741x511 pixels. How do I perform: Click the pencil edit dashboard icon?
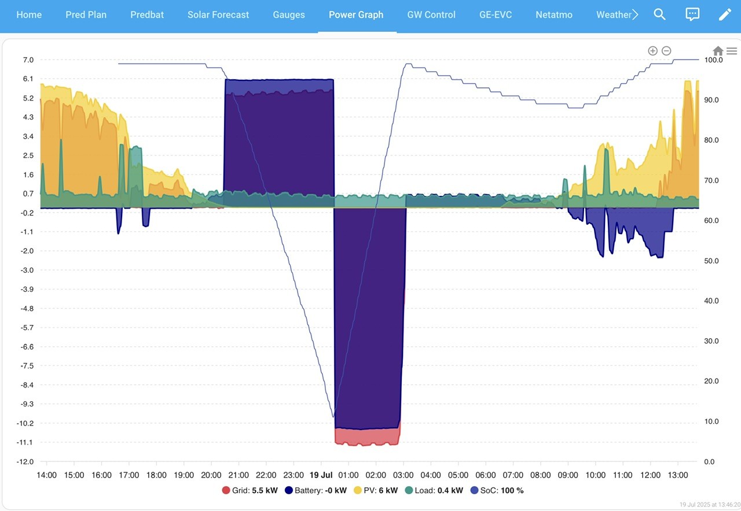tap(725, 14)
